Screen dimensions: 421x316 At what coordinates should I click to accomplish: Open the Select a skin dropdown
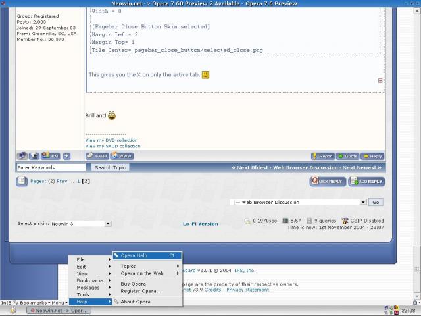pos(81,224)
